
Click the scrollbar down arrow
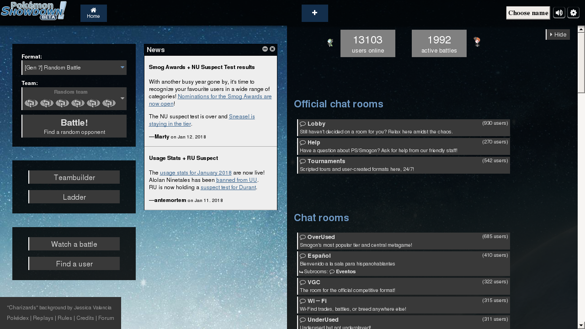[x=581, y=326]
